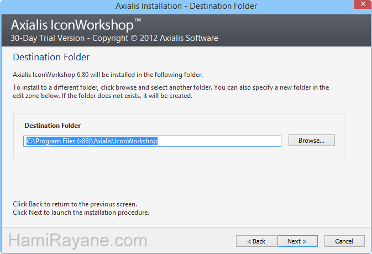Click "Click Next to launch the installation procedure."

(x=81, y=212)
